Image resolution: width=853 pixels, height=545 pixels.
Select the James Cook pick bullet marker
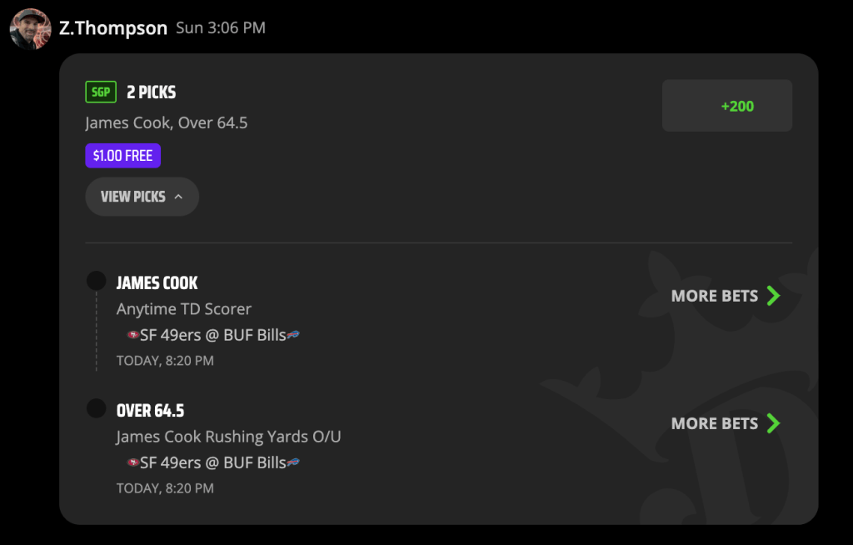click(97, 281)
